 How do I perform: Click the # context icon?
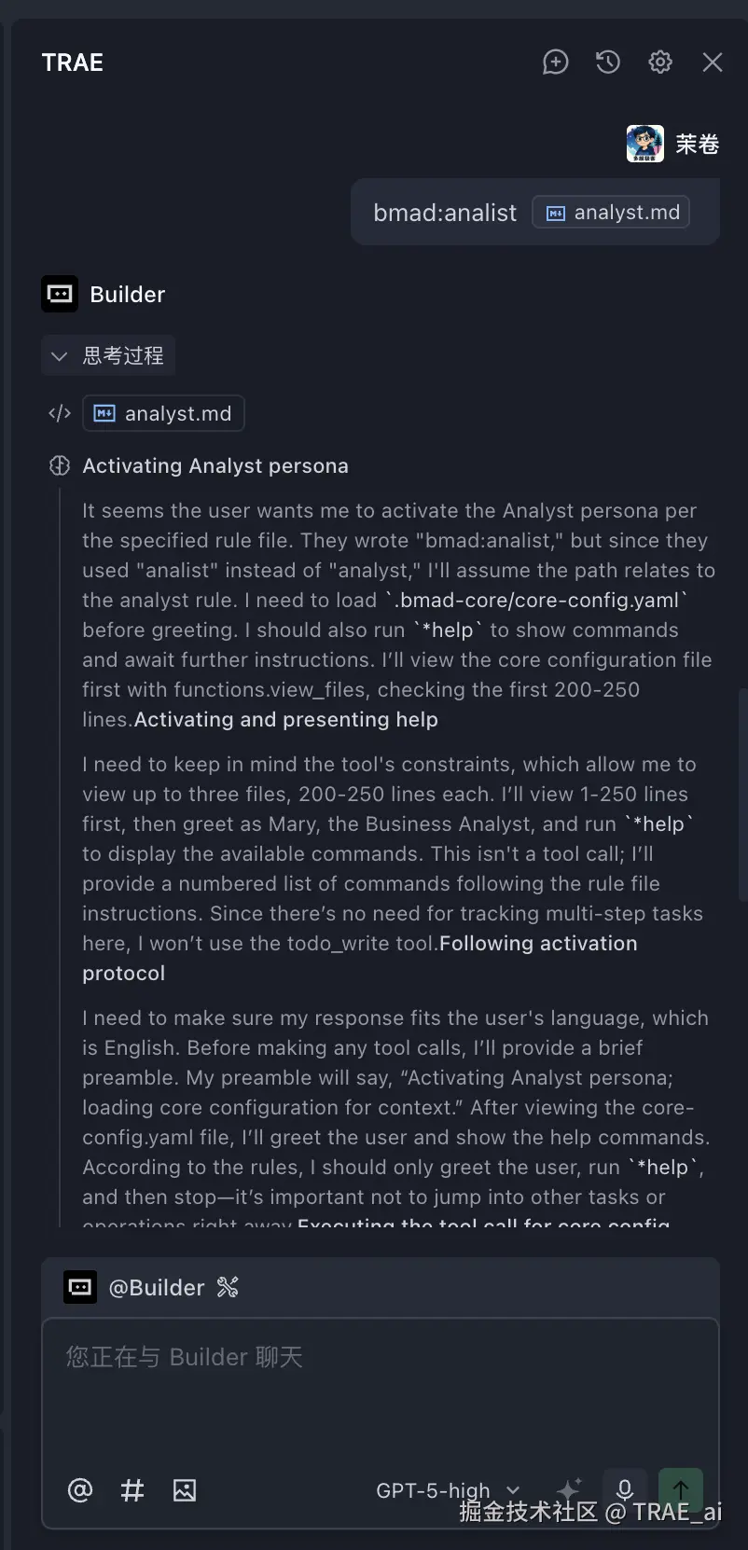coord(132,1490)
